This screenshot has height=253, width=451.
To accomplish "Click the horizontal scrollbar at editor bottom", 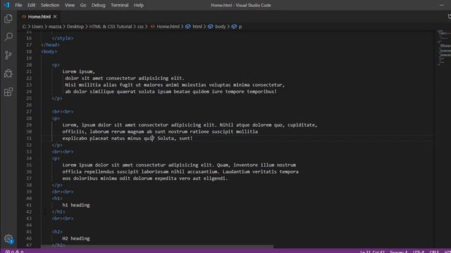I will (x=157, y=247).
